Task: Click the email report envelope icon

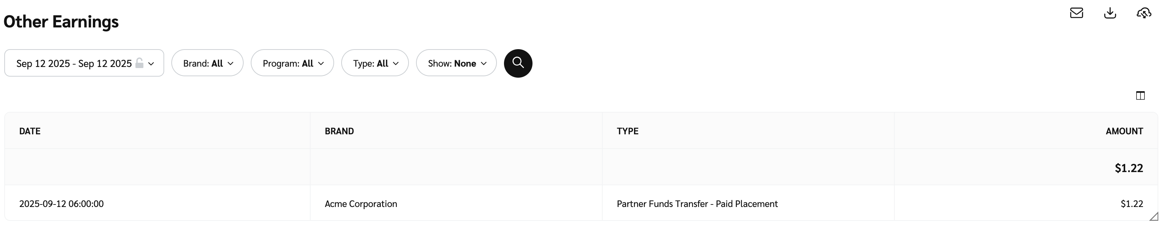Action: tap(1076, 13)
